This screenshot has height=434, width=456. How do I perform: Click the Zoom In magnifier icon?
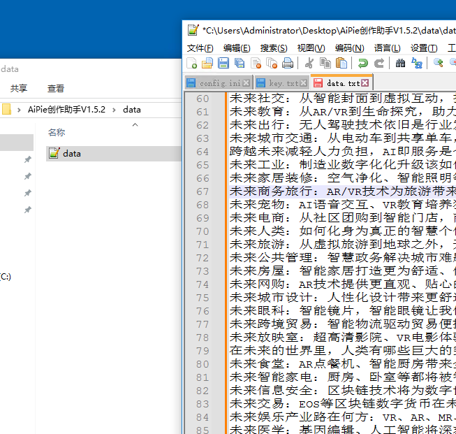pos(439,63)
